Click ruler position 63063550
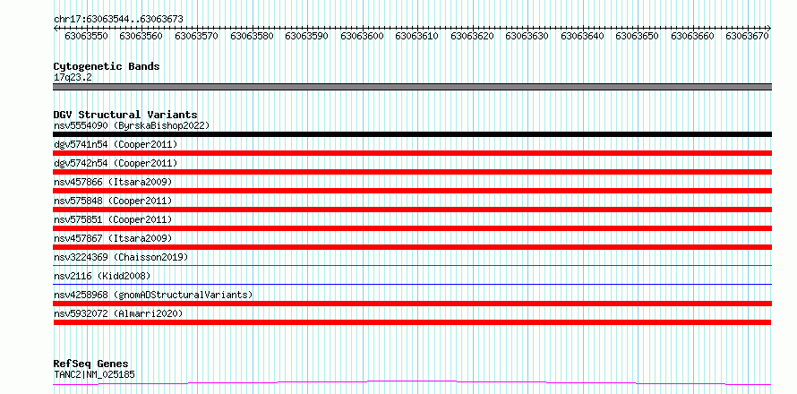This screenshot has width=797, height=394. pyautogui.click(x=86, y=36)
